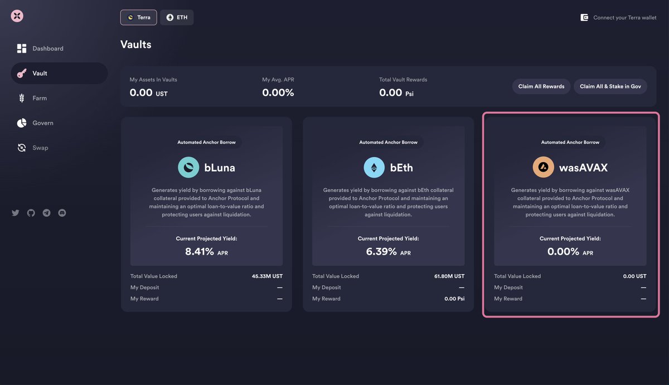This screenshot has width=669, height=385.
Task: Open the bLuna vault card title
Action: click(x=220, y=167)
